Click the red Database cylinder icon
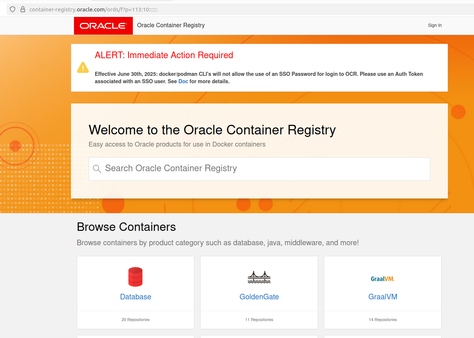Screen dimensions: 474x338 tap(135, 277)
